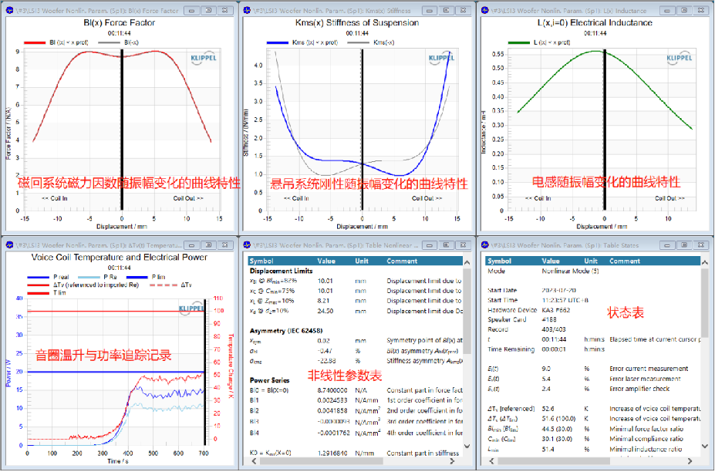Click the 'Kms(x) Stiffness of Suspension' chart title
Viewport: 715px width, 472px height.
pyautogui.click(x=357, y=22)
